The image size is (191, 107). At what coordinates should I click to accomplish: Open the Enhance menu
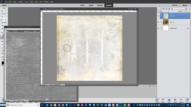coord(21,2)
